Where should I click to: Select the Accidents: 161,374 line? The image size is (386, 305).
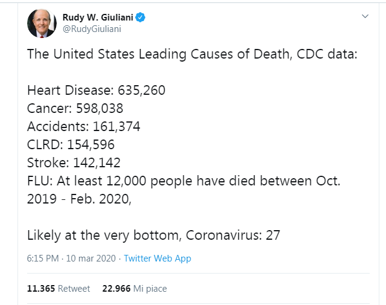83,126
